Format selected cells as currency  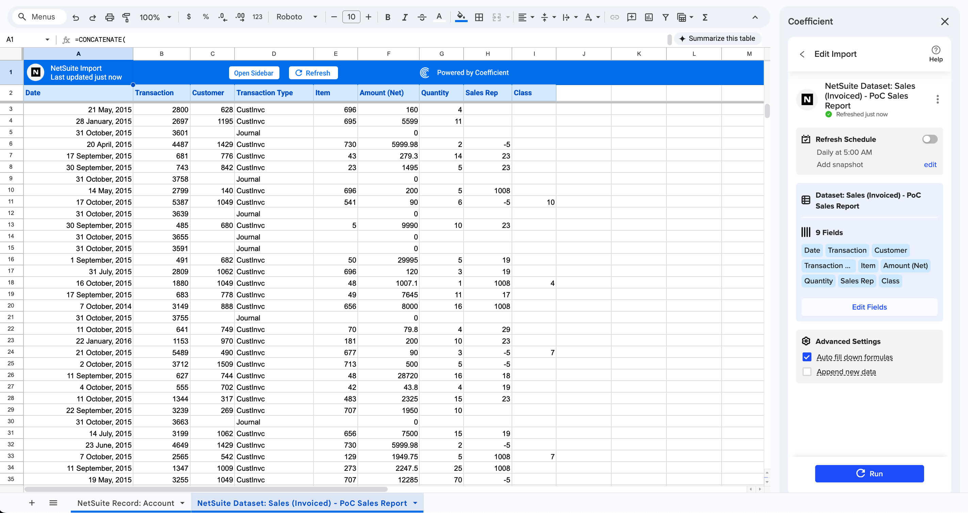coord(189,17)
